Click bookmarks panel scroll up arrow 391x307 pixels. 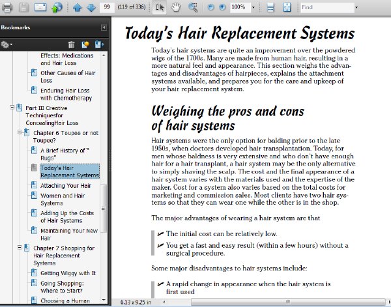coord(104,55)
